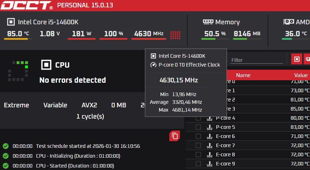310x170 pixels.
Task: Click the green check icon for CPU - Started
Action: tap(6, 166)
